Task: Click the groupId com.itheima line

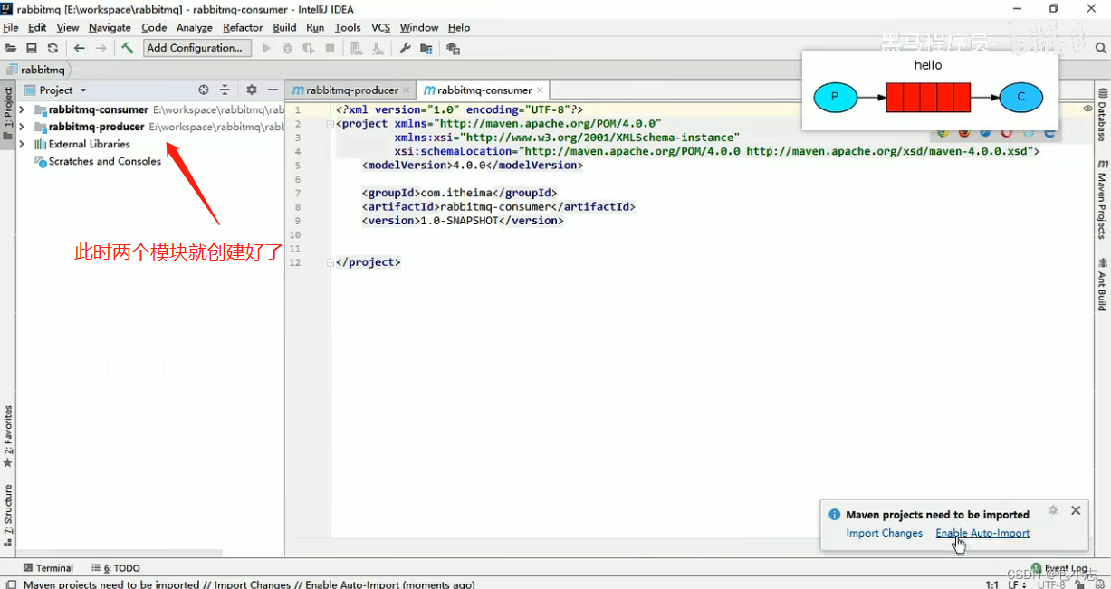Action: (460, 193)
